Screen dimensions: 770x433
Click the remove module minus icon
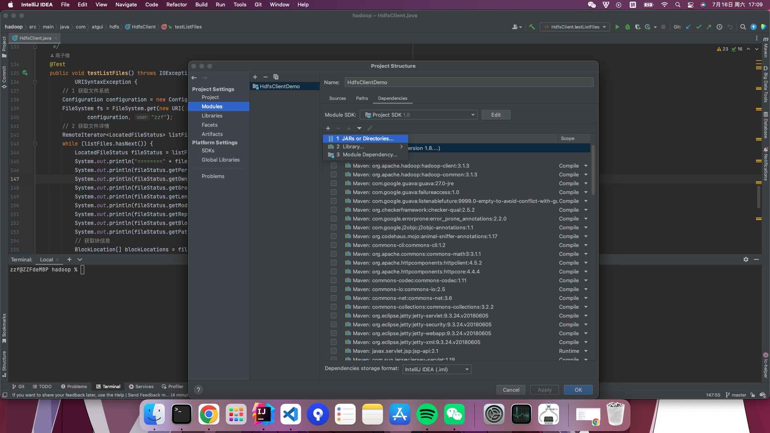tap(265, 77)
